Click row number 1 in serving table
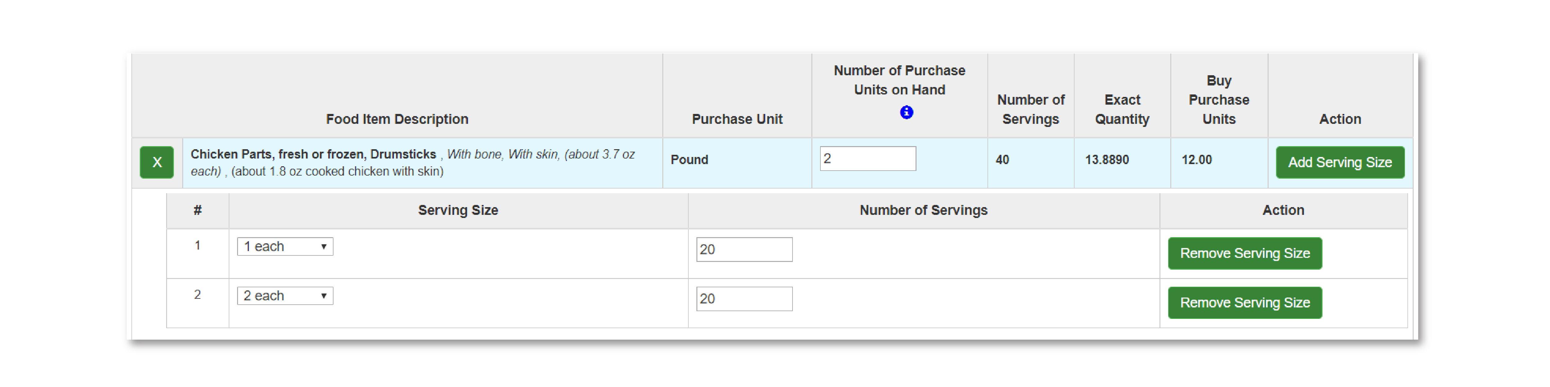Screen dimensions: 1550x387 tap(197, 245)
